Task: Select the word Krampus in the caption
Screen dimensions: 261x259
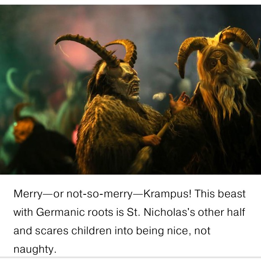Action: (167, 194)
